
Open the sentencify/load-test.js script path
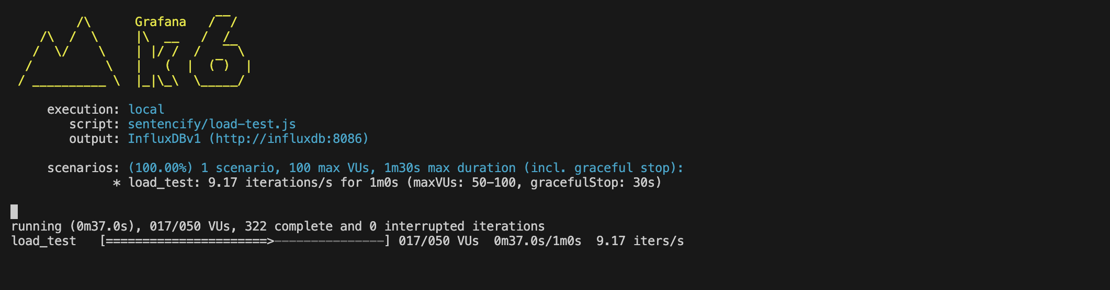[x=212, y=124]
